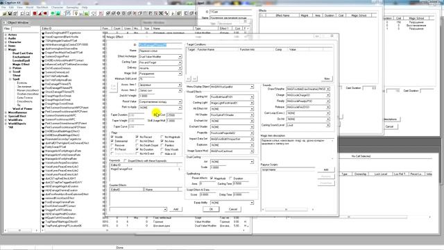Enable the Recover flag checkbox
This screenshot has height=250, width=444.
tap(112, 145)
